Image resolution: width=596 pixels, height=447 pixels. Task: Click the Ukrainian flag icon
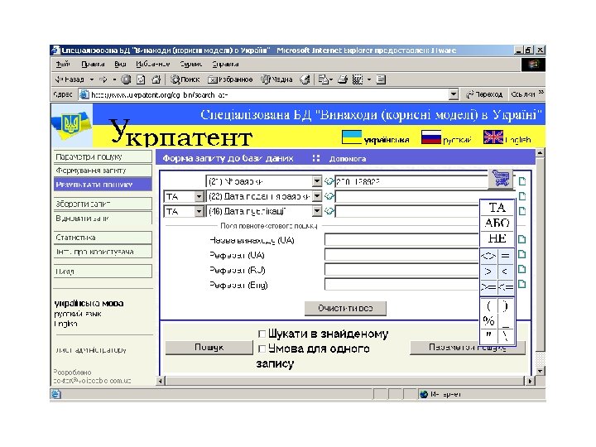coord(352,137)
